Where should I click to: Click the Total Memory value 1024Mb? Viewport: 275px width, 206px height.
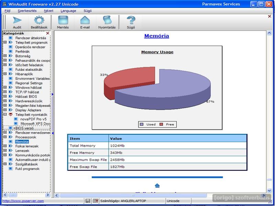(x=117, y=146)
